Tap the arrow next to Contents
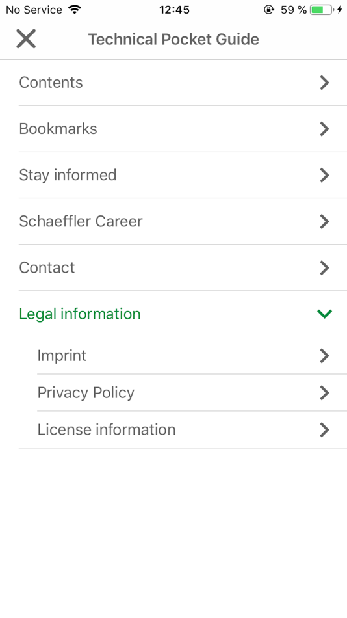The width and height of the screenshot is (347, 618). [324, 83]
